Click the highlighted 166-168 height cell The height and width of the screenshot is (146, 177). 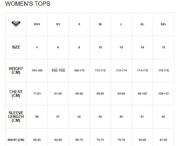point(58,71)
